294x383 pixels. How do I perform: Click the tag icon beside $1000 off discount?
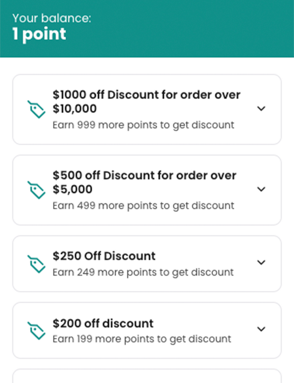pyautogui.click(x=36, y=109)
